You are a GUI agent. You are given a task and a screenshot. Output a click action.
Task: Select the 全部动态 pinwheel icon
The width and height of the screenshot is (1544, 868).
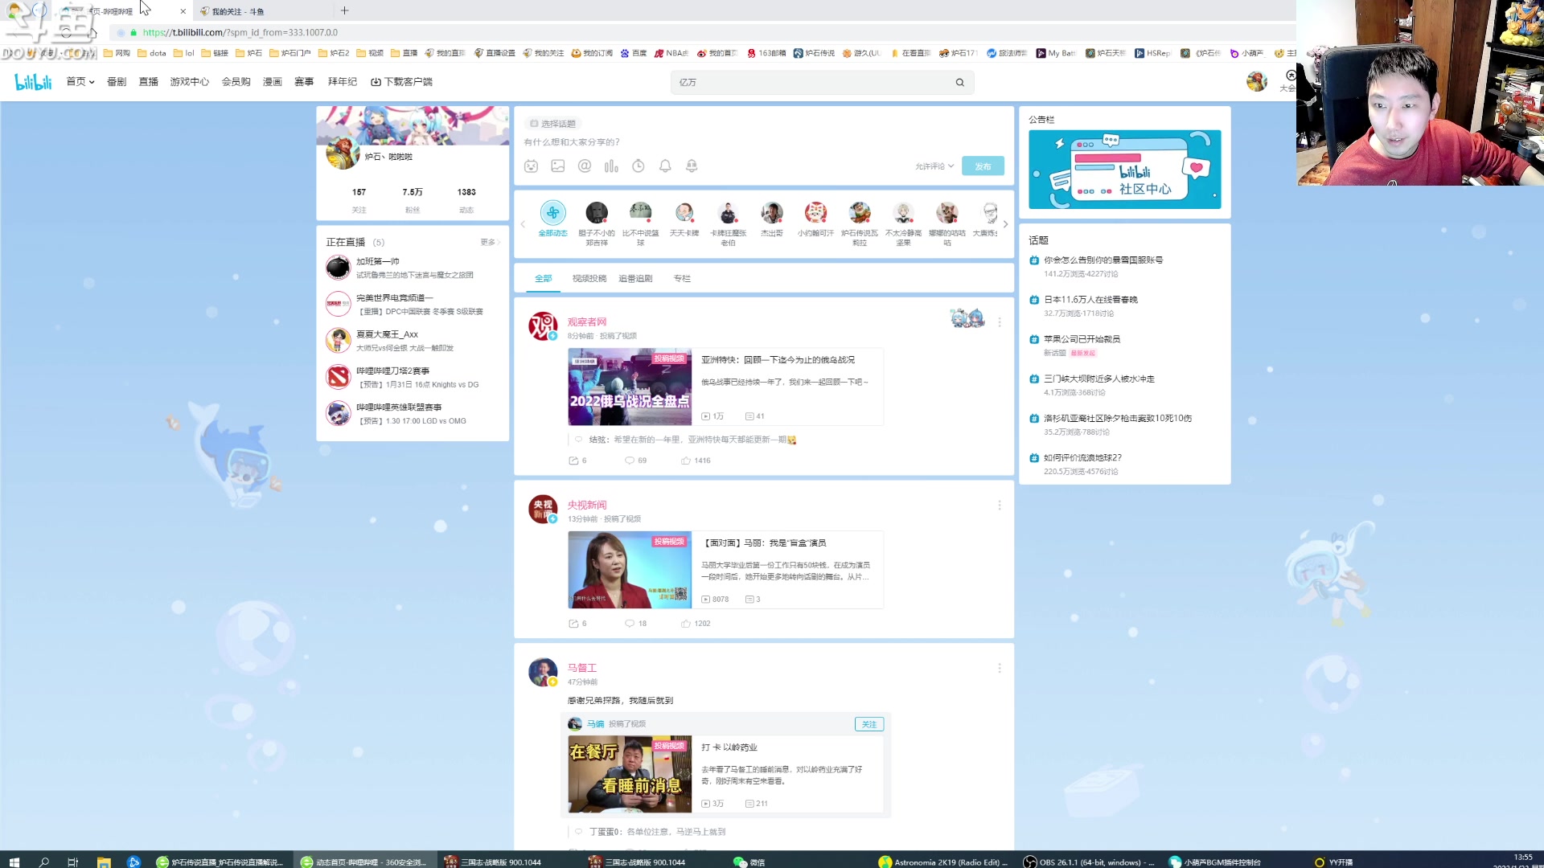click(552, 213)
